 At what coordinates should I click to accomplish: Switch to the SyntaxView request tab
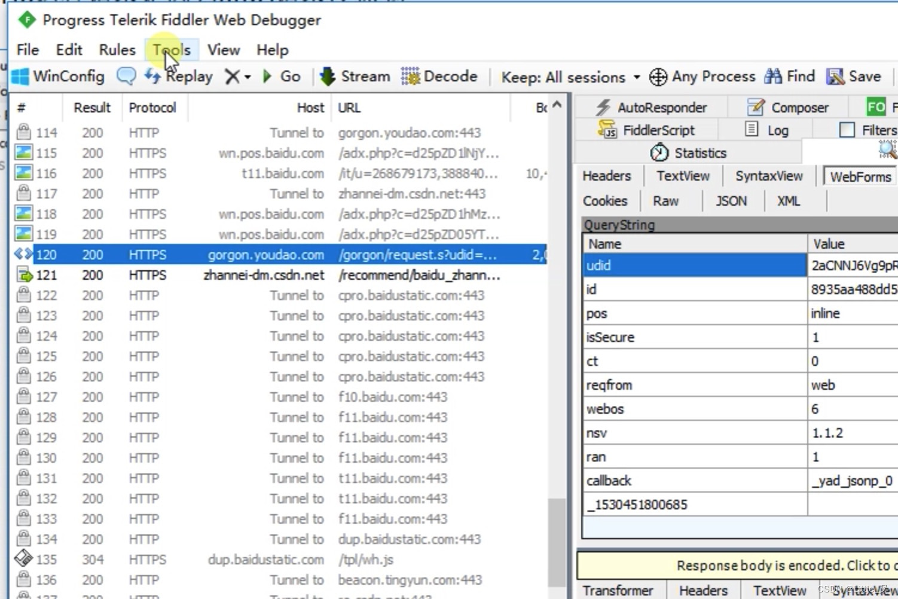(x=769, y=176)
